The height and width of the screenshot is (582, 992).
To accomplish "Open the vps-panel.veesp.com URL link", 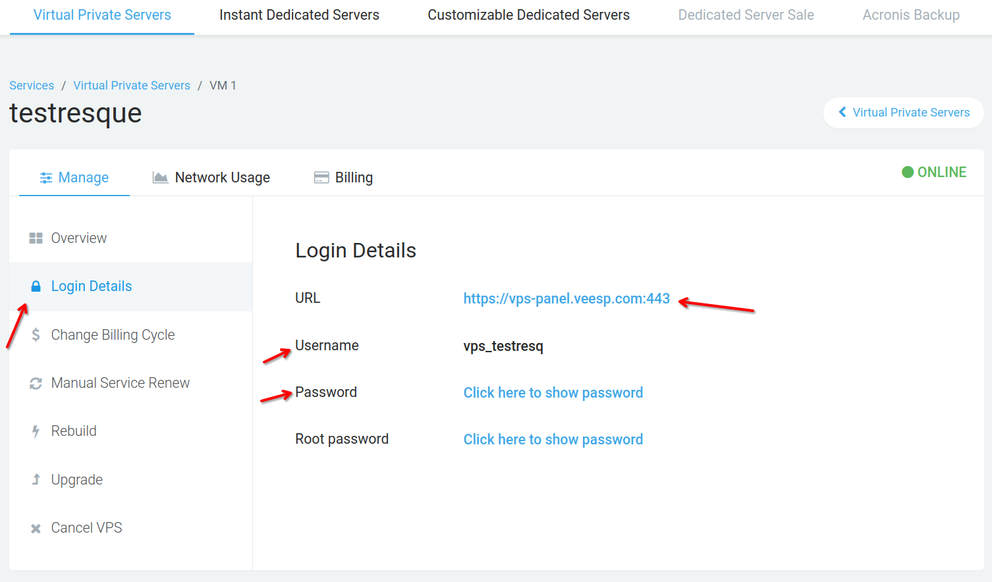I will pyautogui.click(x=566, y=298).
